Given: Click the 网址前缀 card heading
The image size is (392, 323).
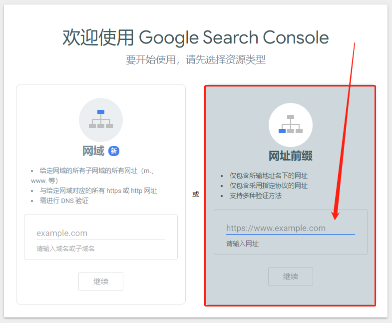Looking at the screenshot, I should (291, 156).
